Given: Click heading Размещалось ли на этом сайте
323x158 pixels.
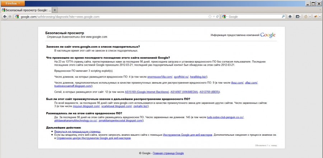Looking at the screenshot, I should 84,113.
